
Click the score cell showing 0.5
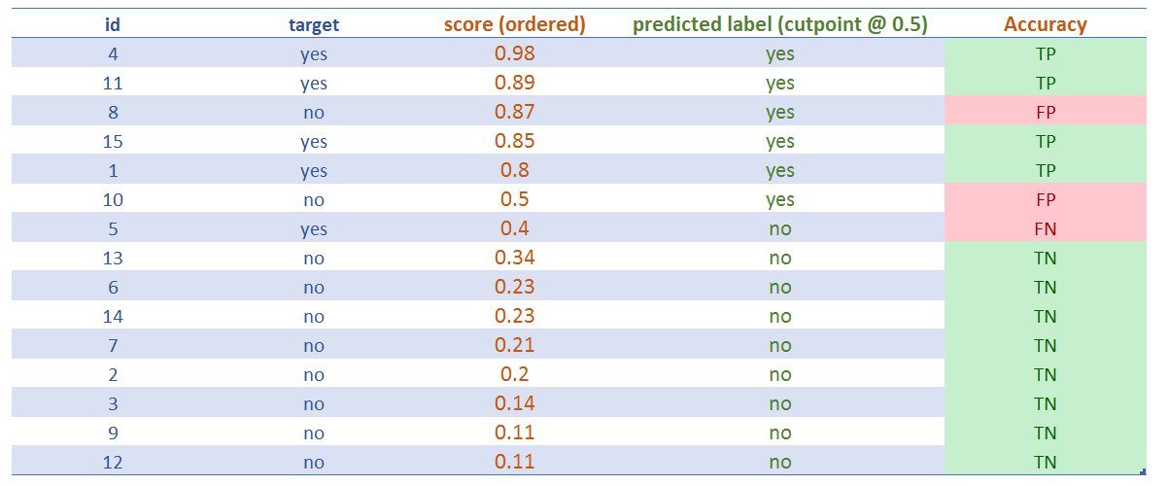point(515,199)
